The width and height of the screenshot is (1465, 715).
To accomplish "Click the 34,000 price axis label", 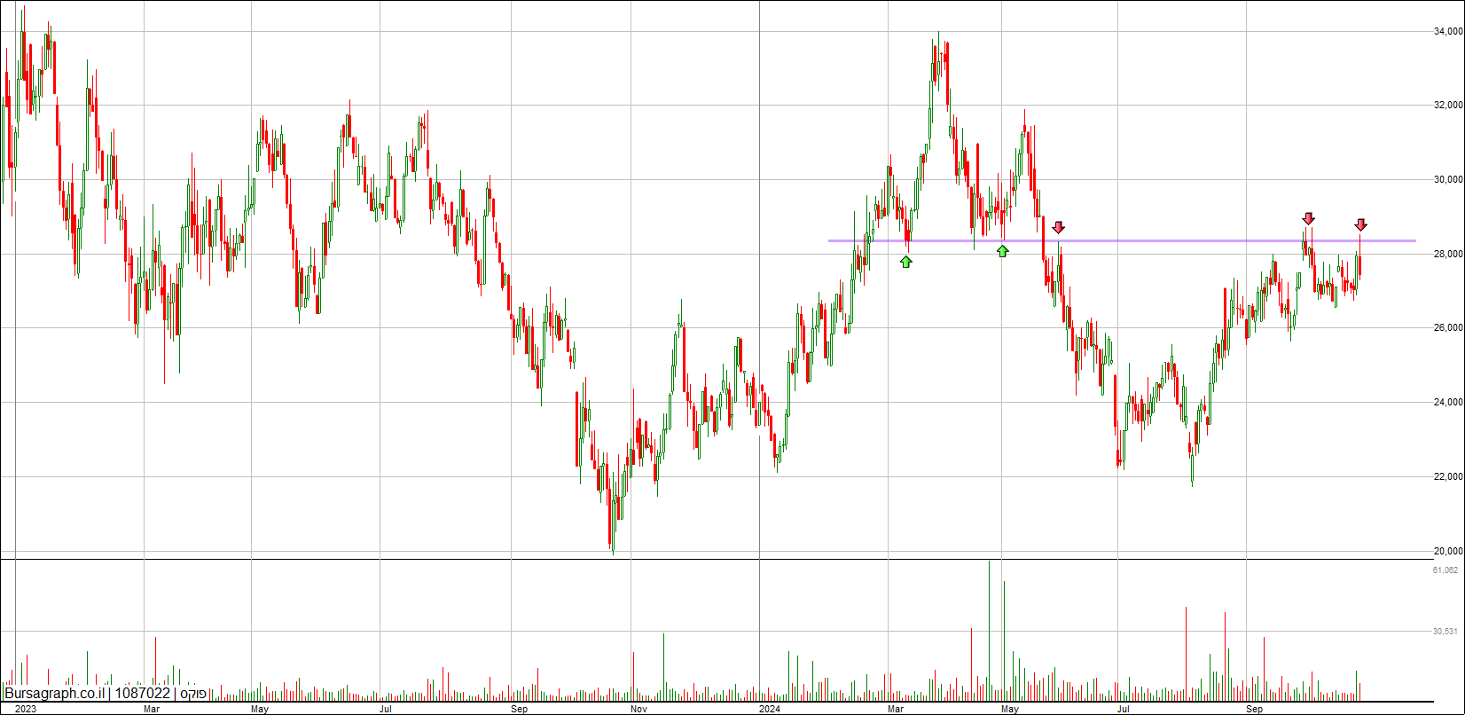I will (1448, 32).
